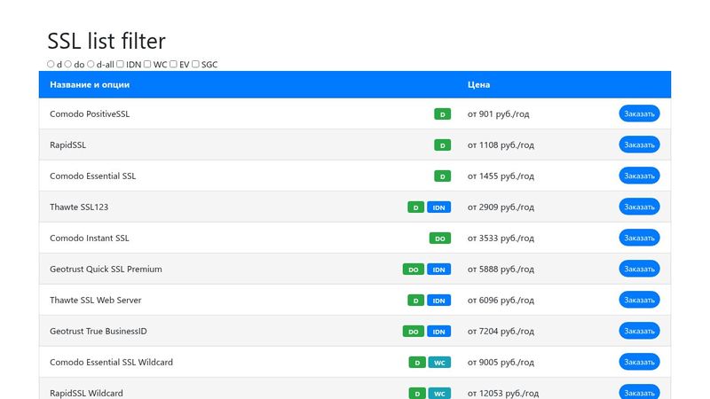Click the 'Thawte SSL Web Server' name
This screenshot has height=399, width=710.
(96, 300)
